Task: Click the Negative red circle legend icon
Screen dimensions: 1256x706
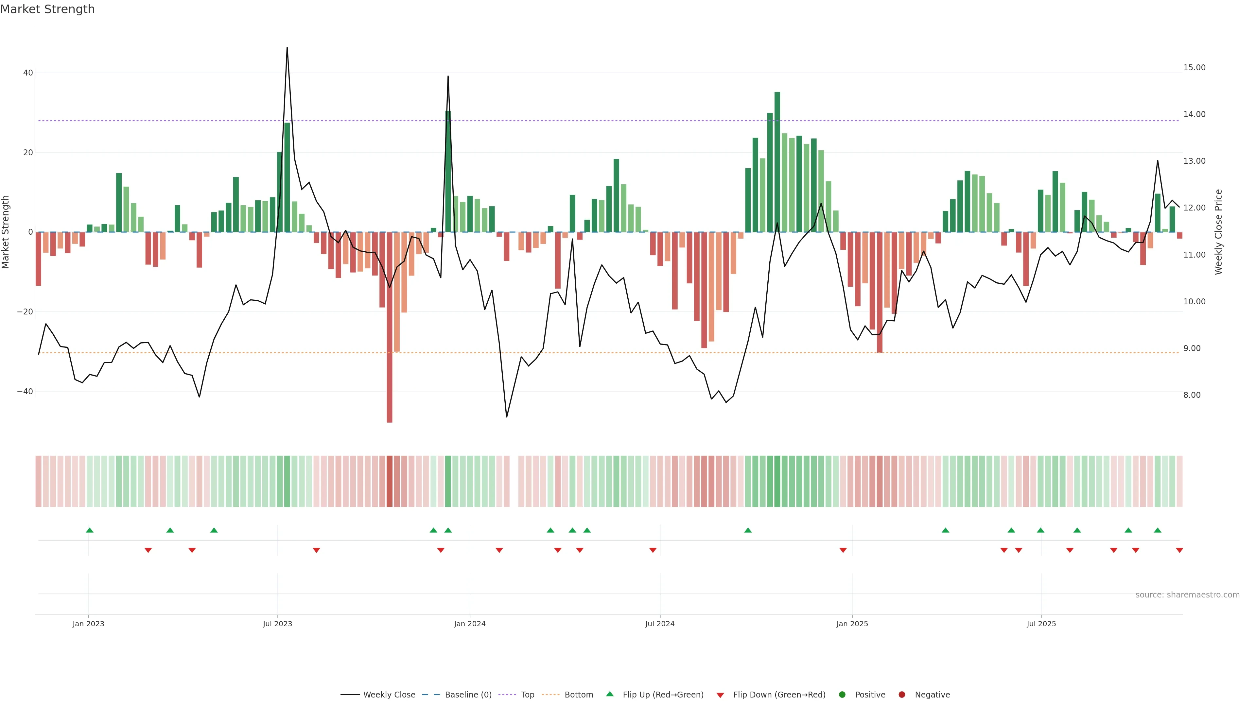Action: pos(901,694)
